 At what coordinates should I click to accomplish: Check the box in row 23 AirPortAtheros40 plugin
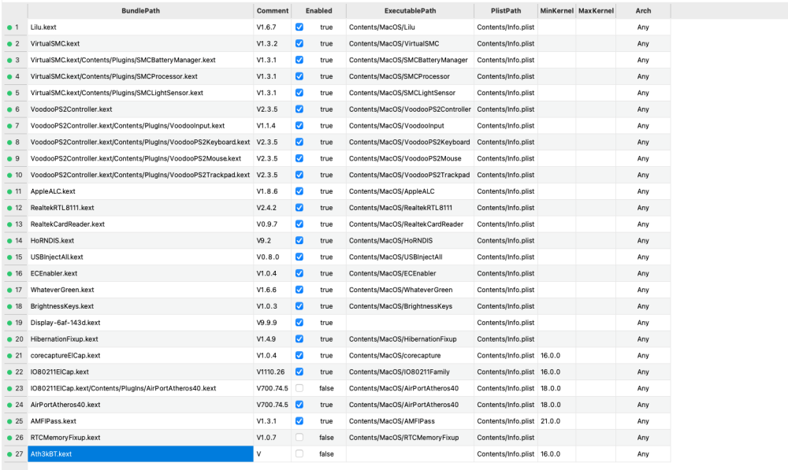299,388
